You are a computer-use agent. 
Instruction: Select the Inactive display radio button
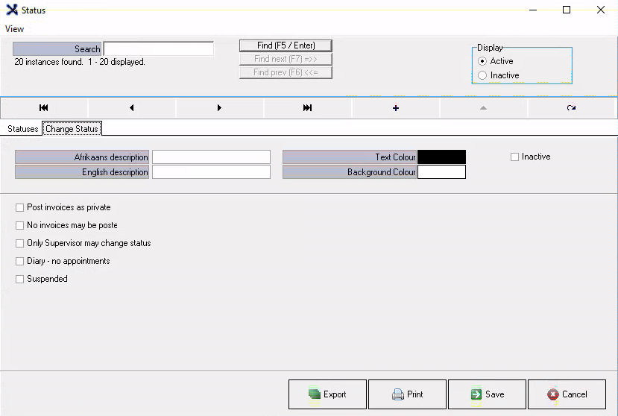click(x=482, y=75)
